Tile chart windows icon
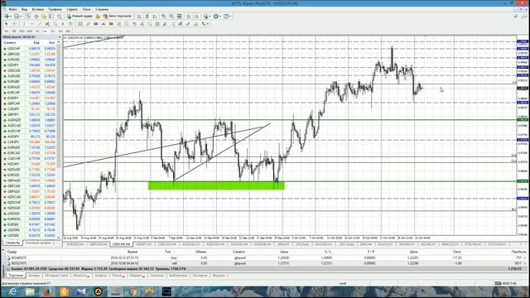 (179, 17)
